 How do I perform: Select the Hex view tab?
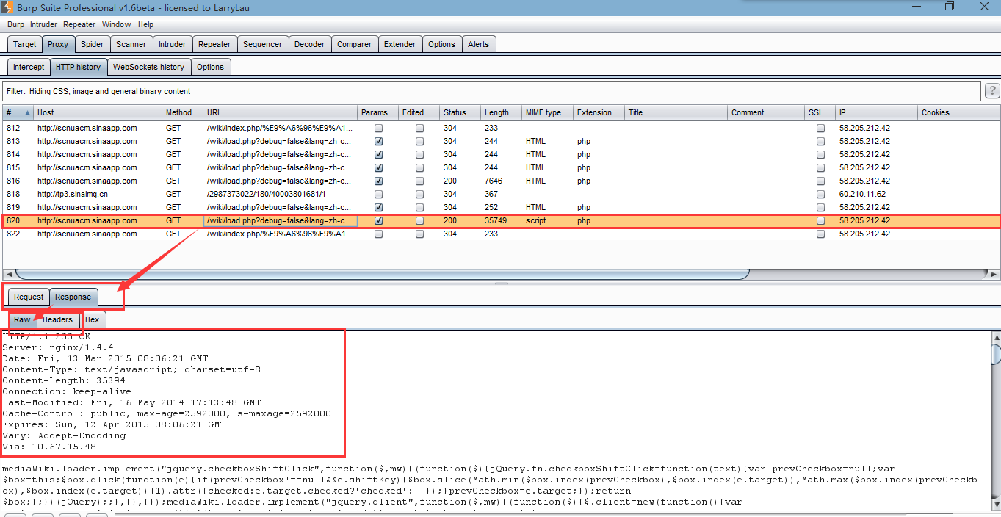(x=92, y=319)
